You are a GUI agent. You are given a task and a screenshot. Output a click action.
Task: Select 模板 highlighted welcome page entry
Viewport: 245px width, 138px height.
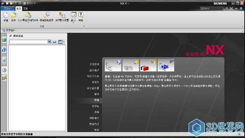click(x=97, y=100)
